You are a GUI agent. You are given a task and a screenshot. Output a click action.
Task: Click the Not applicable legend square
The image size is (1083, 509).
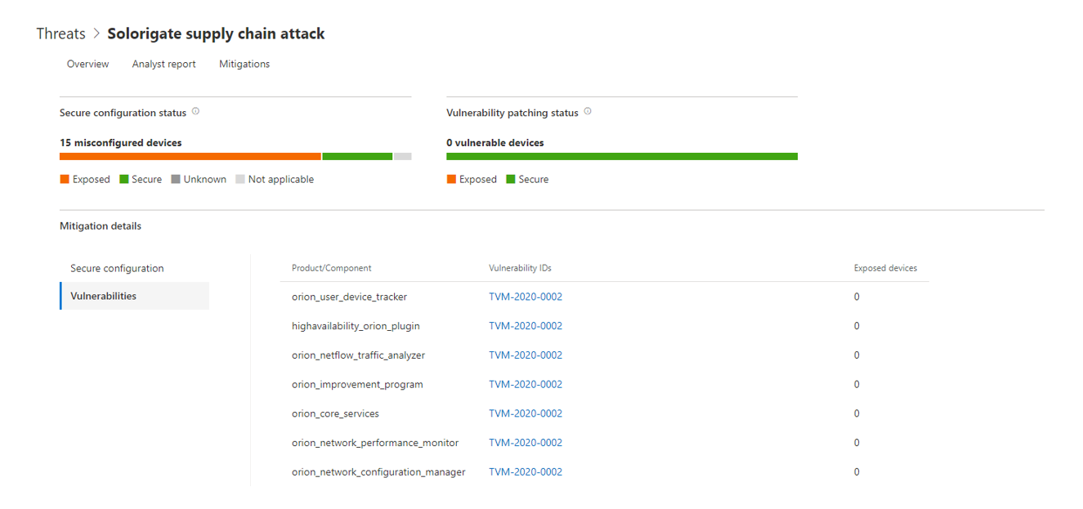point(239,178)
